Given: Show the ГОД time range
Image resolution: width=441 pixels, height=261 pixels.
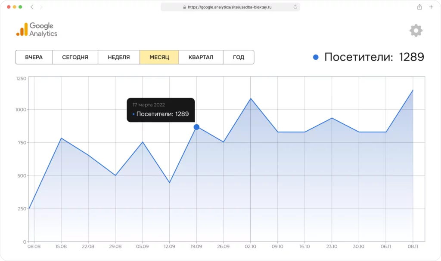Looking at the screenshot, I should coord(239,57).
